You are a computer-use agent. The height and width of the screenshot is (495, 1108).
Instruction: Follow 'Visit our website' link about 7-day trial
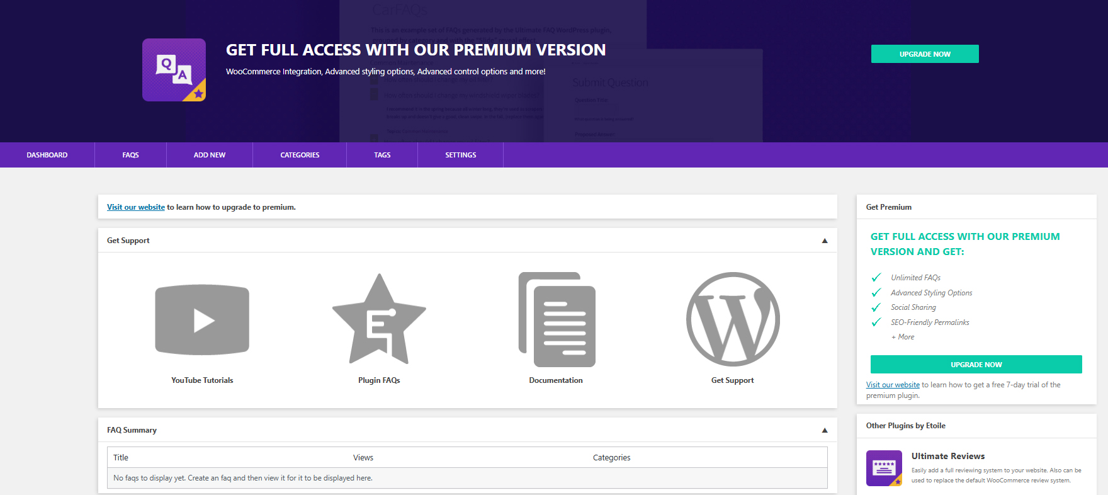coord(893,385)
